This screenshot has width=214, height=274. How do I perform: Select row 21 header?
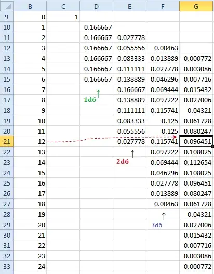pos(7,141)
